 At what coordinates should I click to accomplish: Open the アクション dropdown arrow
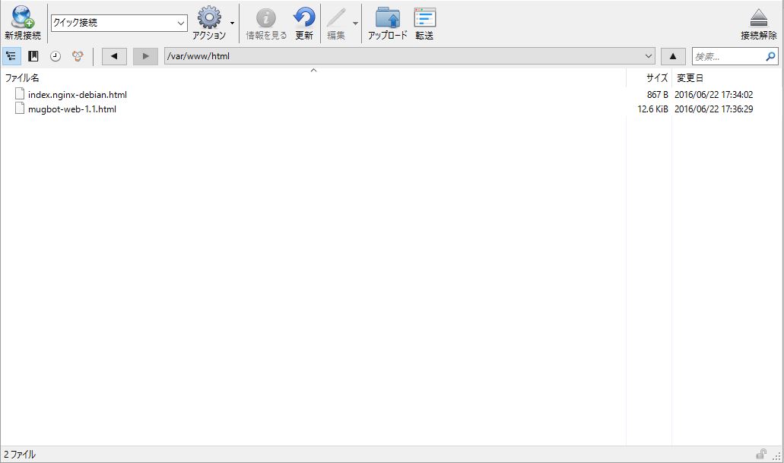(x=232, y=23)
